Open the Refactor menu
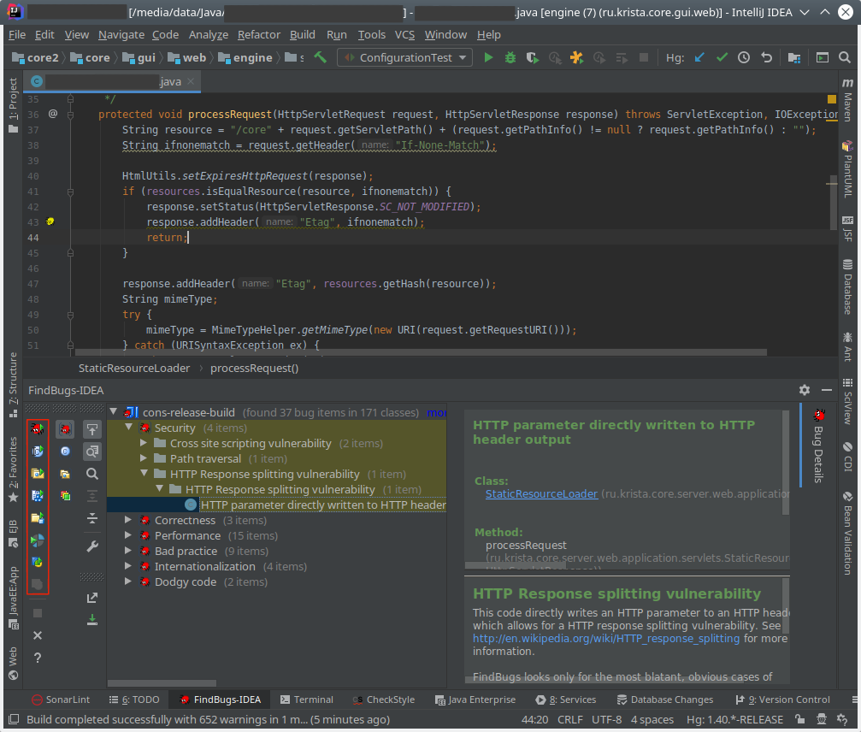861x732 pixels. 258,35
